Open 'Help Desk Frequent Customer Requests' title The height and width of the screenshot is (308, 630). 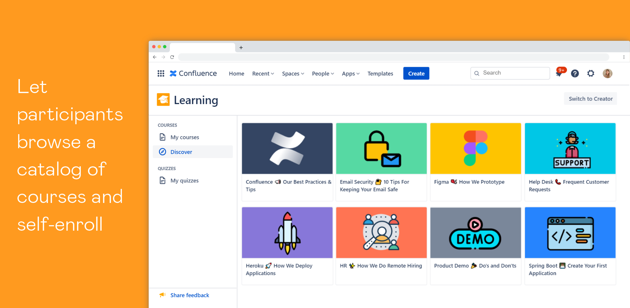569,185
